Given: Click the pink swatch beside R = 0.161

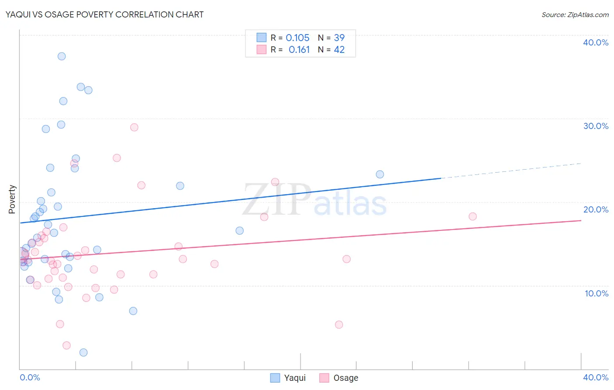Looking at the screenshot, I should click(262, 49).
